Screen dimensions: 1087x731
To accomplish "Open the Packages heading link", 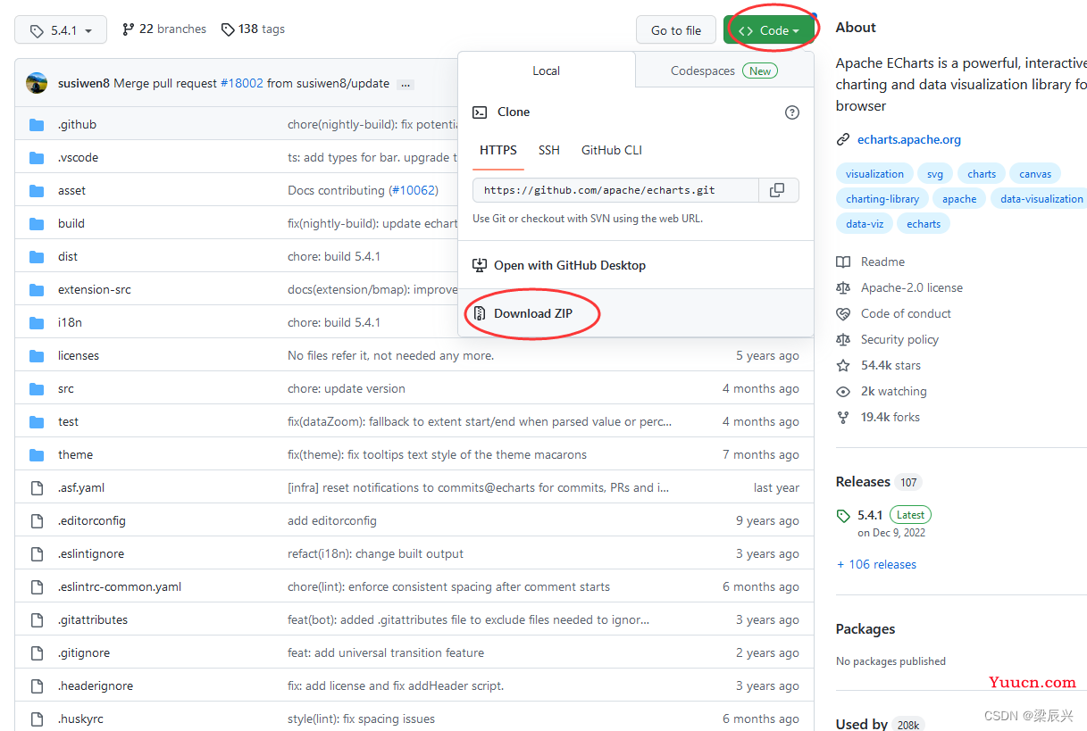I will (865, 629).
